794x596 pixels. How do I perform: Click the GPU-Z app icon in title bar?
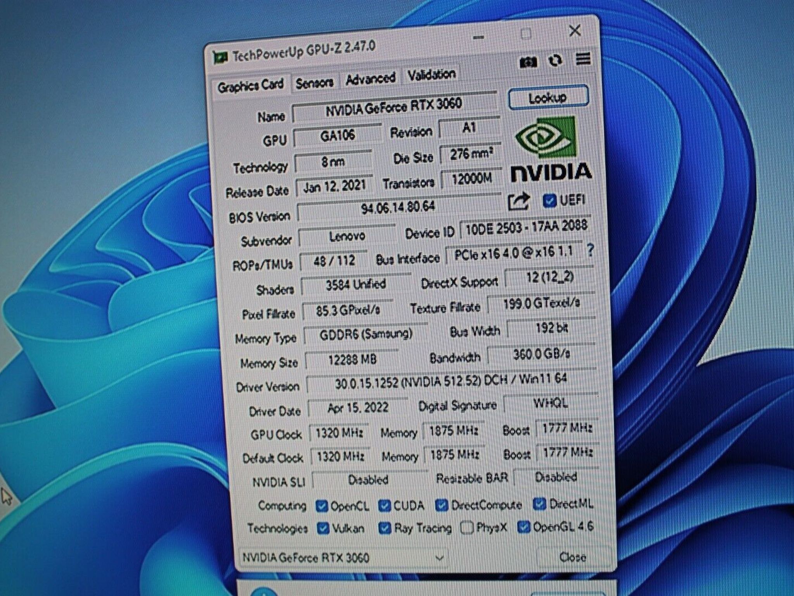[220, 58]
